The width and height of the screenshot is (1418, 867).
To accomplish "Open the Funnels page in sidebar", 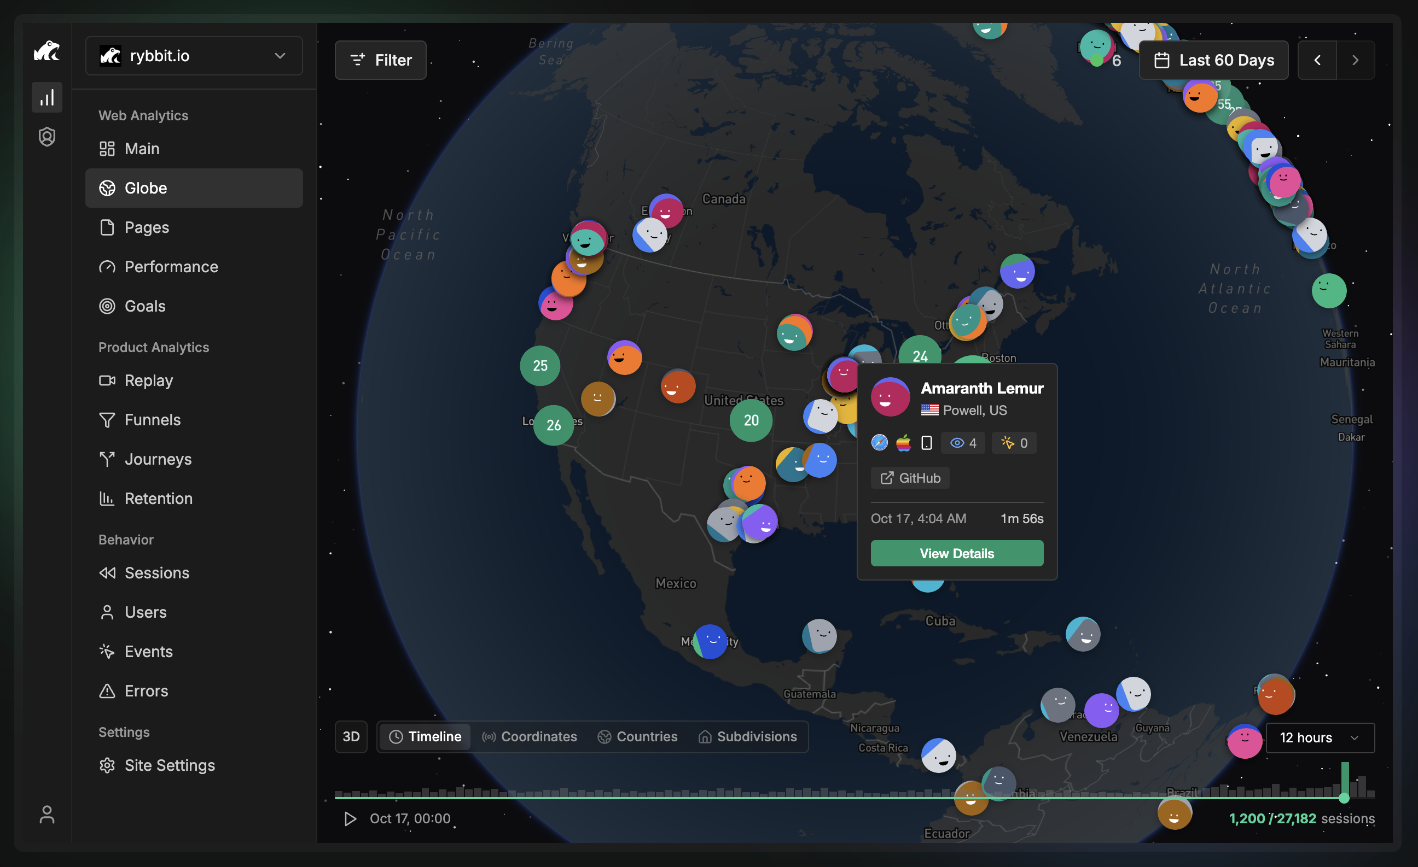I will click(x=153, y=420).
